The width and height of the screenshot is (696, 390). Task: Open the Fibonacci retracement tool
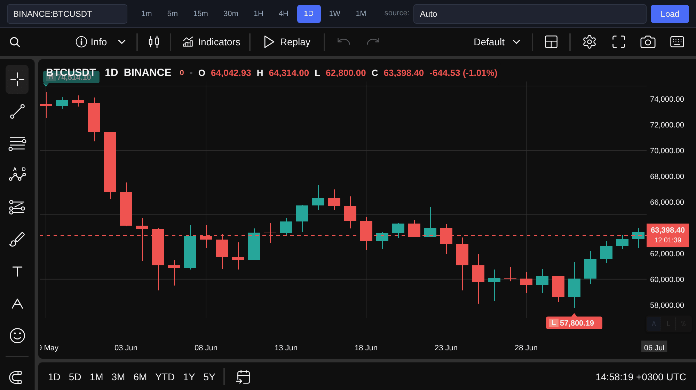click(x=17, y=143)
